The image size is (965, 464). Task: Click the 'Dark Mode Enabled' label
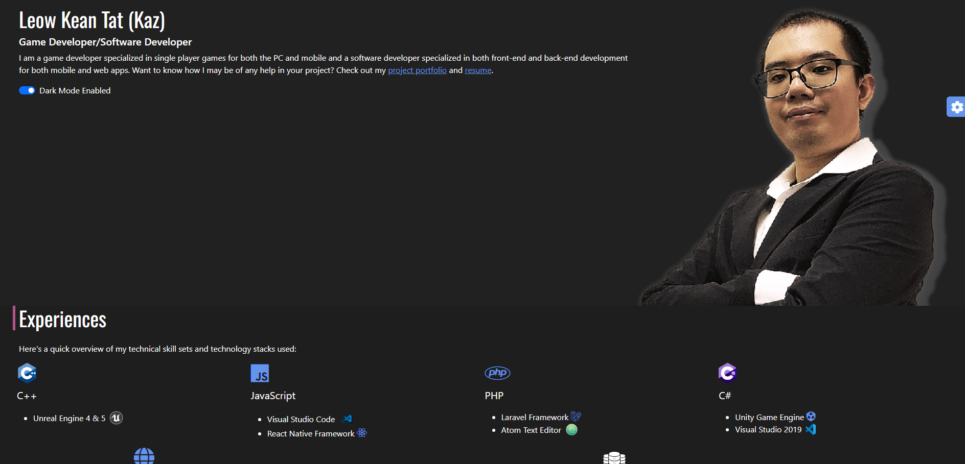[x=75, y=90]
